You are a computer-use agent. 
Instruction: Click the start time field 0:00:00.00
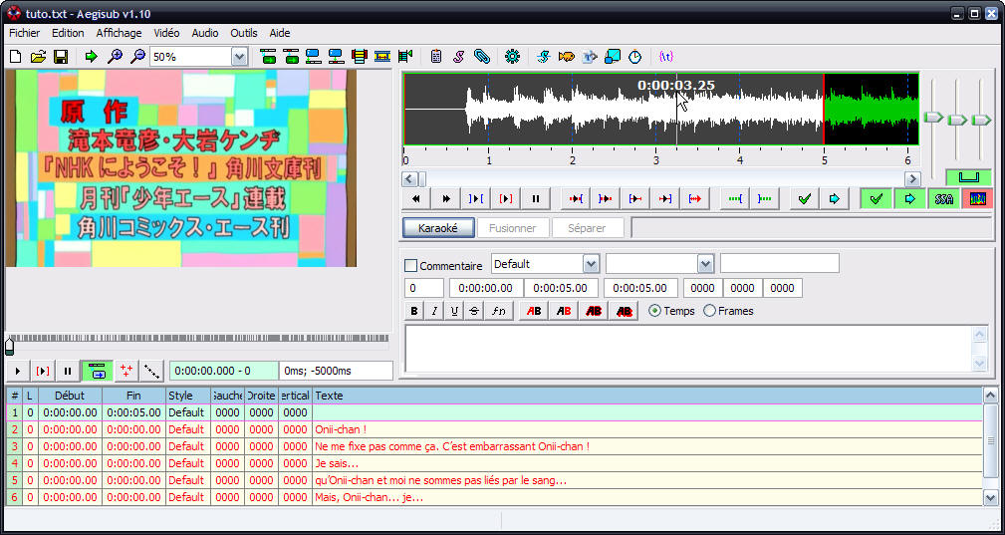tap(486, 288)
